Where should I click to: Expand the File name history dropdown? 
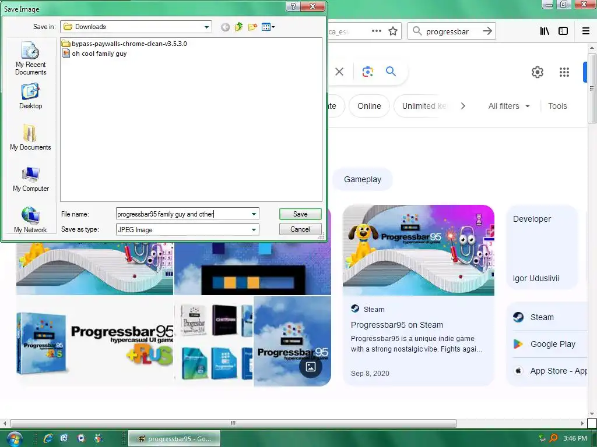(254, 214)
